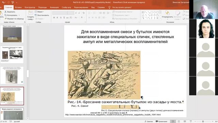Increase font size with larger A icon
Screen dimensions: 218x123
pos(76,13)
